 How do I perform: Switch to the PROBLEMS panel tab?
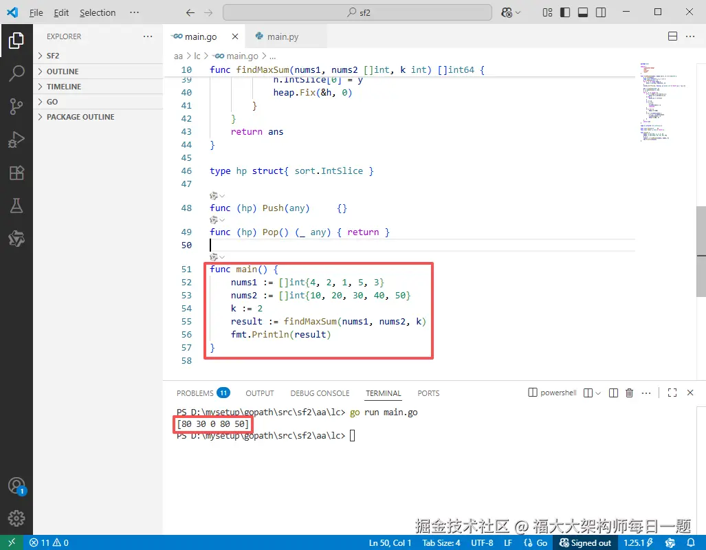click(x=203, y=393)
